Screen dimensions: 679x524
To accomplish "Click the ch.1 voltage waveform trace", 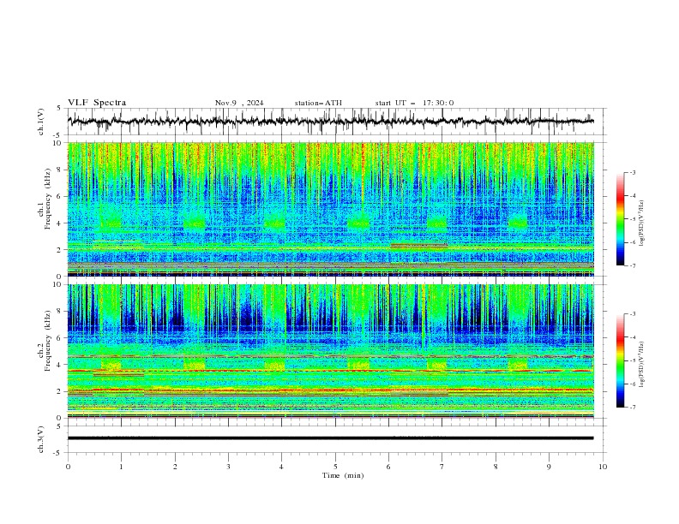I will (330, 122).
